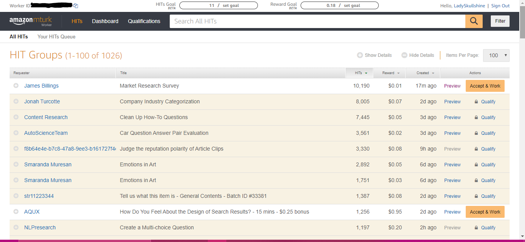Image resolution: width=525 pixels, height=242 pixels.
Task: Click lock icon in Content Research row
Action: coord(476,118)
